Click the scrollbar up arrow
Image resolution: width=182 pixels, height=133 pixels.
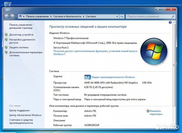[174, 22]
